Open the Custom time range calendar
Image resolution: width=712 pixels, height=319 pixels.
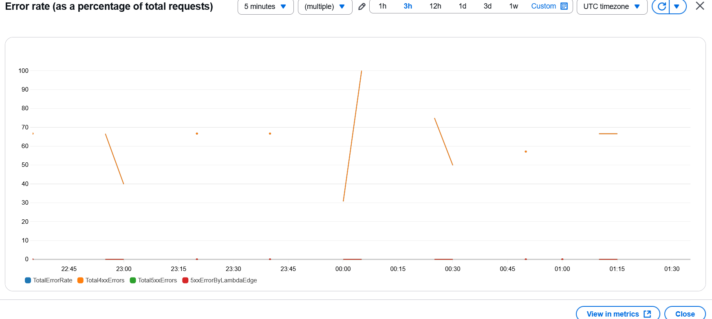tap(549, 6)
